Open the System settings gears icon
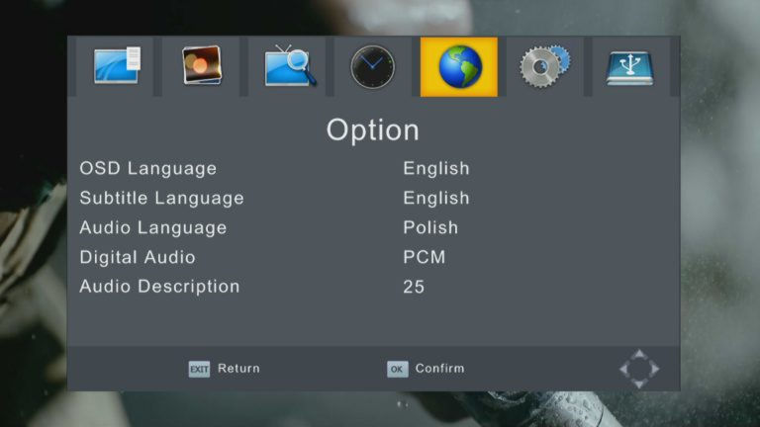Screen dimensions: 760x427 [545, 67]
